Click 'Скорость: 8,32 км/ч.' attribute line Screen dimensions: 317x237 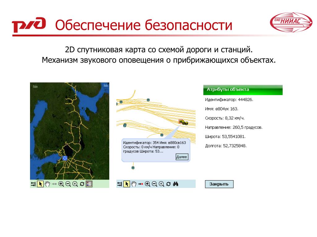225,118
